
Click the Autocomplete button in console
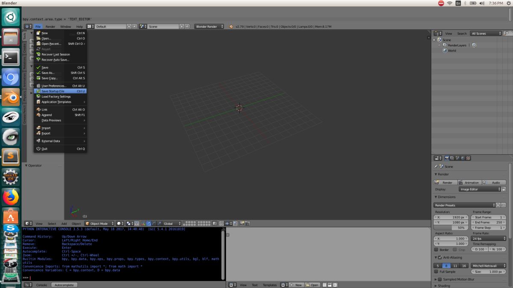pyautogui.click(x=65, y=285)
